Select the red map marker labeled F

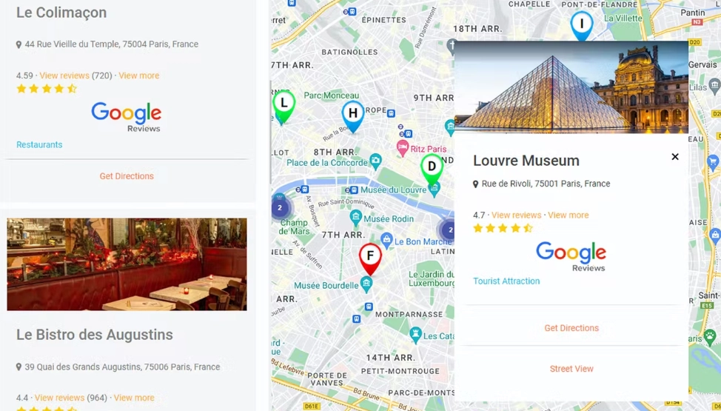(370, 259)
